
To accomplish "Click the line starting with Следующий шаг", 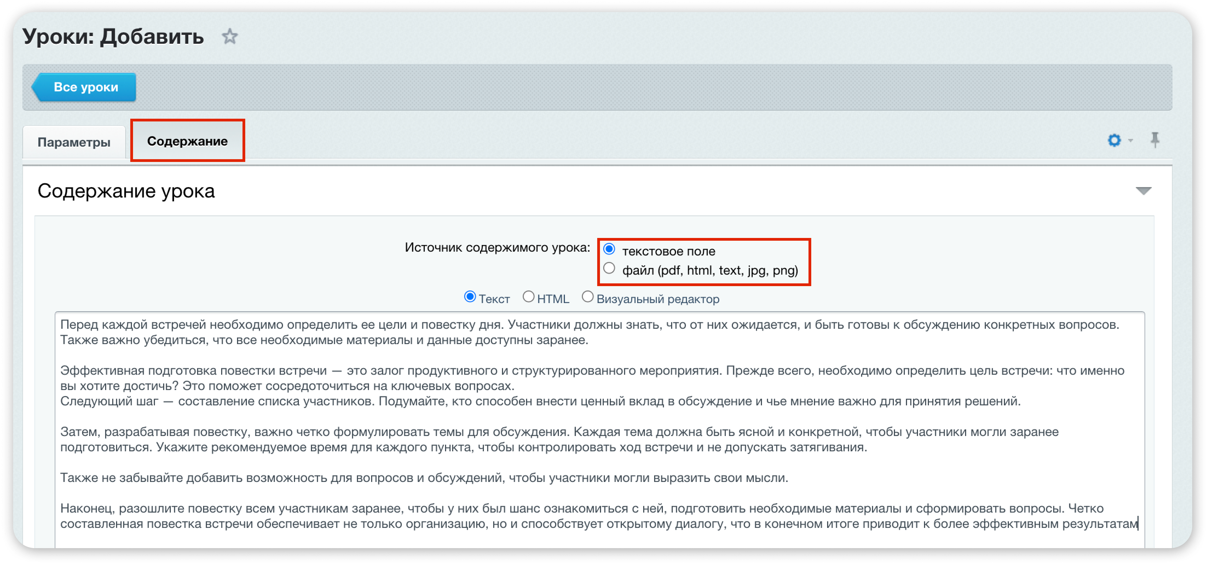I will click(540, 402).
